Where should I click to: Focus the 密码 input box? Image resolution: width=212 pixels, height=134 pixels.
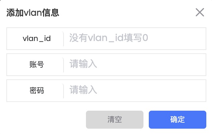click(134, 90)
